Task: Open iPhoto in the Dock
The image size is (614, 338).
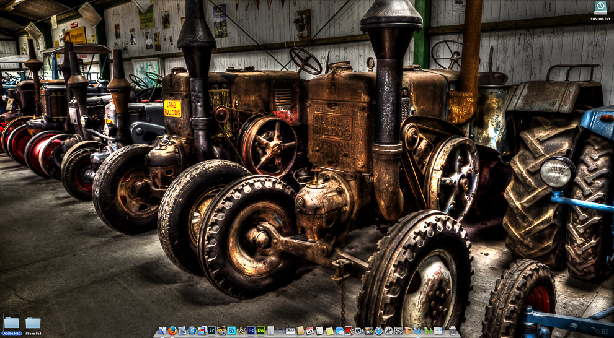Action: [202, 331]
